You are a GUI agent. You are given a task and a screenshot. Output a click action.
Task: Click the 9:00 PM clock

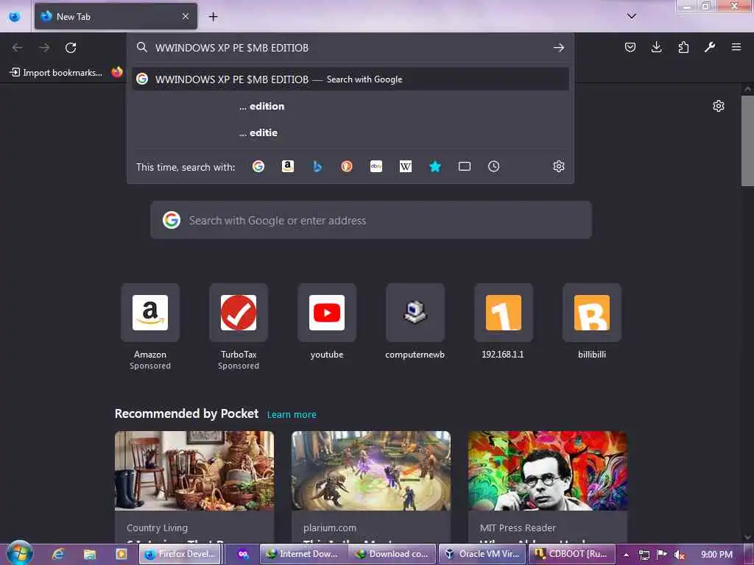pos(716,555)
